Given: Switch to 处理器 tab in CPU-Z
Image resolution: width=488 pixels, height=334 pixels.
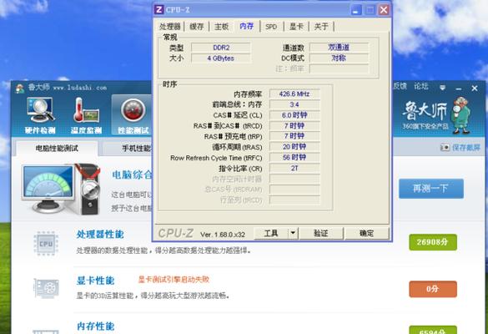Looking at the screenshot, I should click(170, 27).
